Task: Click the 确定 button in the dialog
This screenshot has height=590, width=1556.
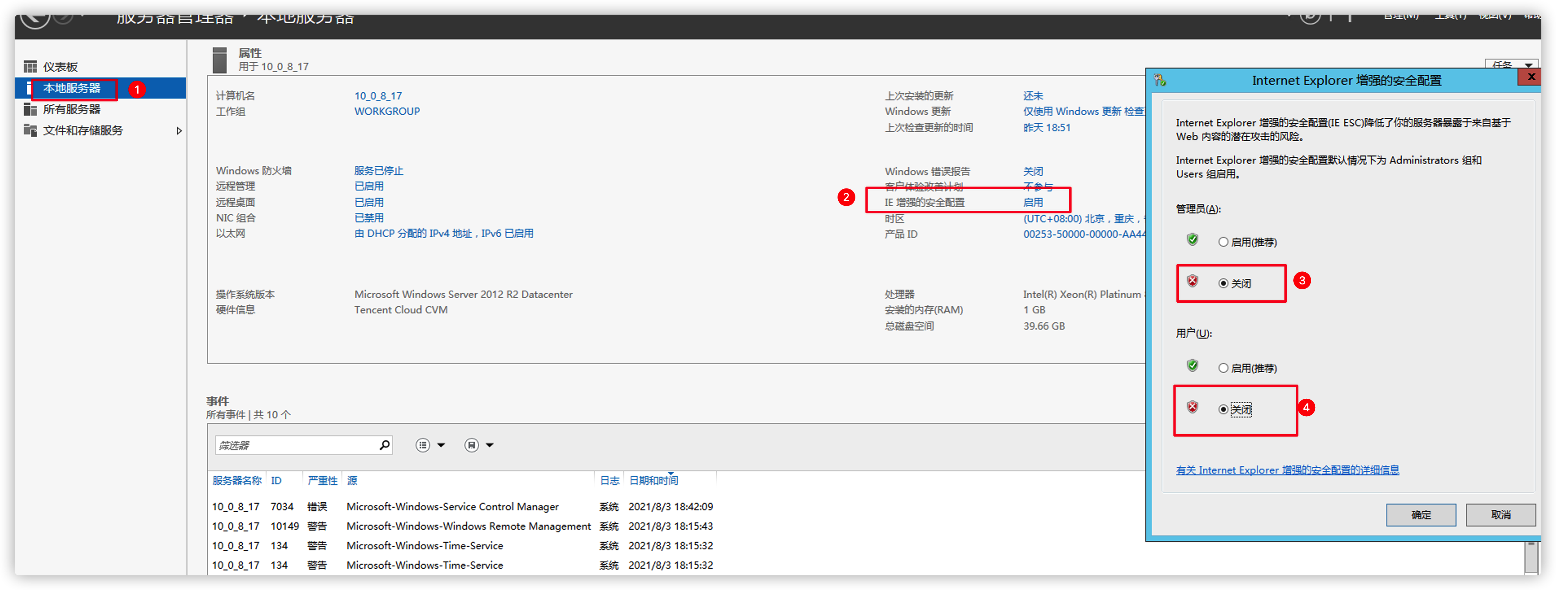Action: (1421, 515)
